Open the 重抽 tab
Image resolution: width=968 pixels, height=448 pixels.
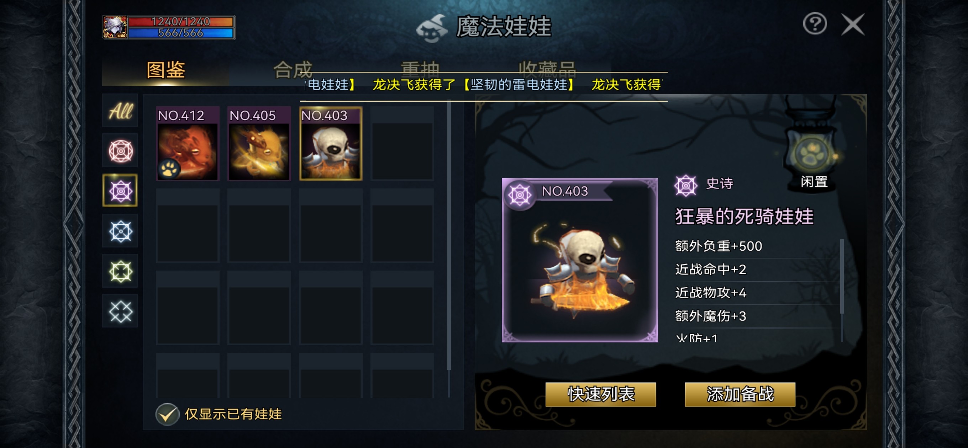(x=420, y=69)
